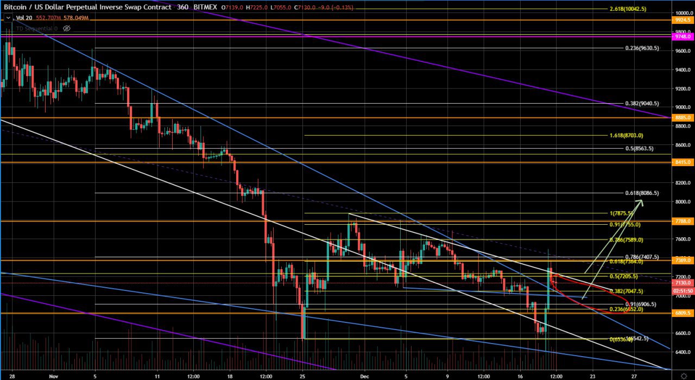Click the 10000.0 price scale value
Image resolution: width=695 pixels, height=380 pixels.
(x=684, y=13)
